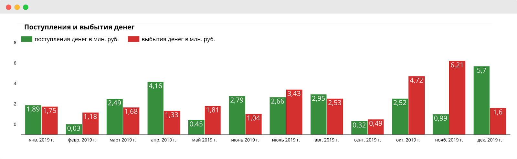Screen dimensions: 517x159
Task: Select the red May bar showing 1,81
Action: [x=213, y=120]
